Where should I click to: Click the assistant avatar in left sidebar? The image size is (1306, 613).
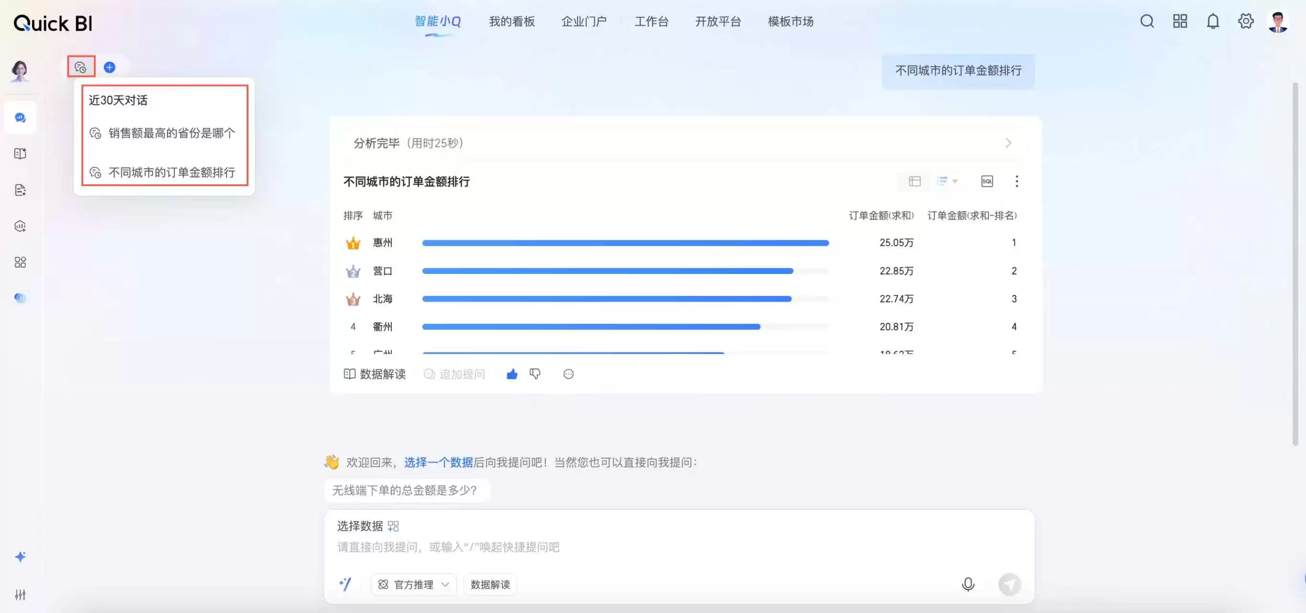20,70
